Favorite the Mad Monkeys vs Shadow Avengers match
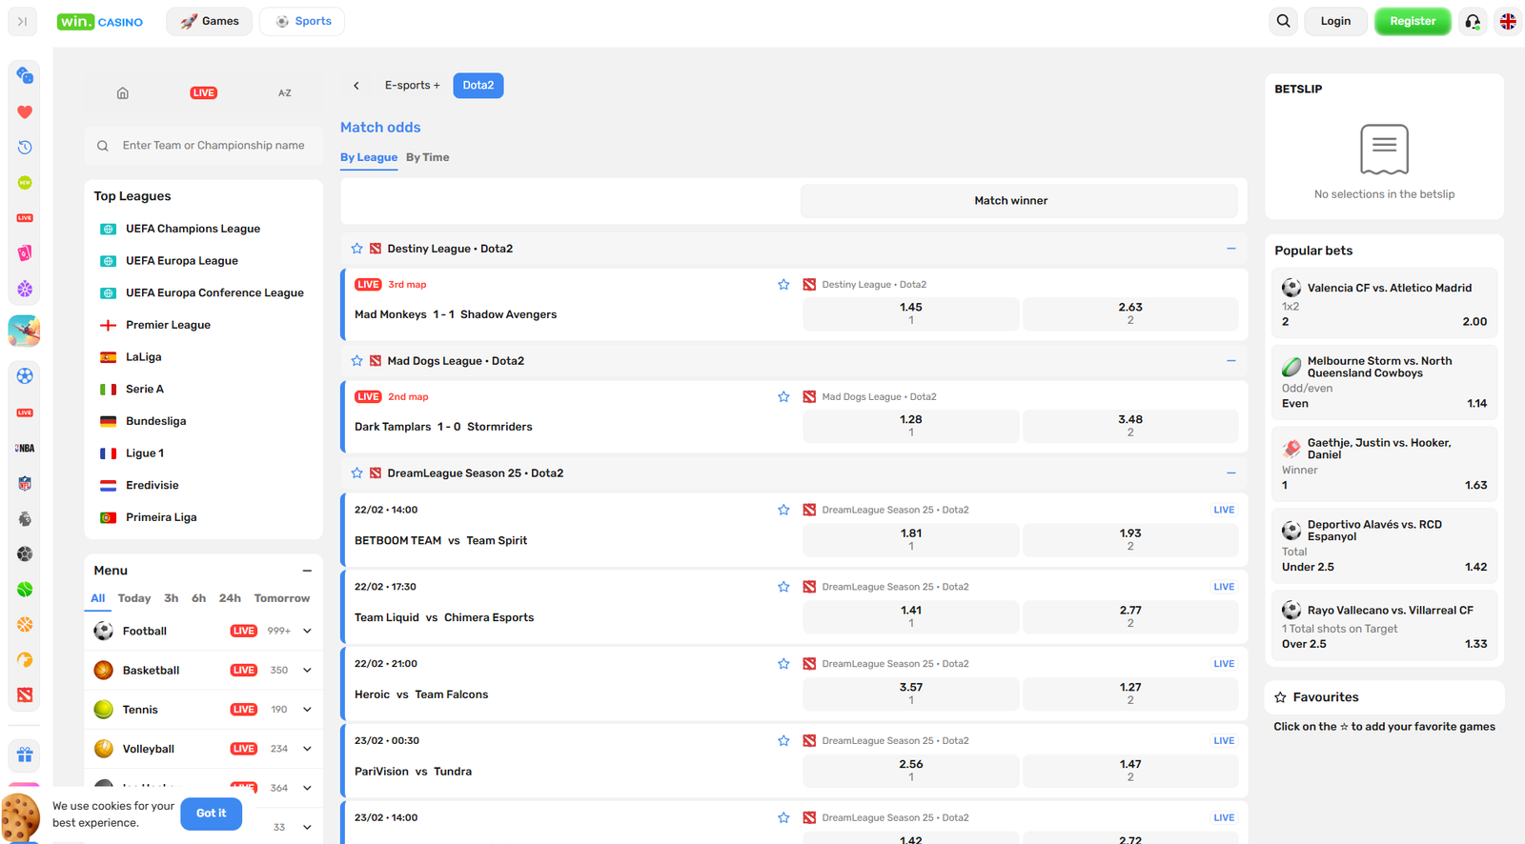The height and width of the screenshot is (844, 1525). 783,285
